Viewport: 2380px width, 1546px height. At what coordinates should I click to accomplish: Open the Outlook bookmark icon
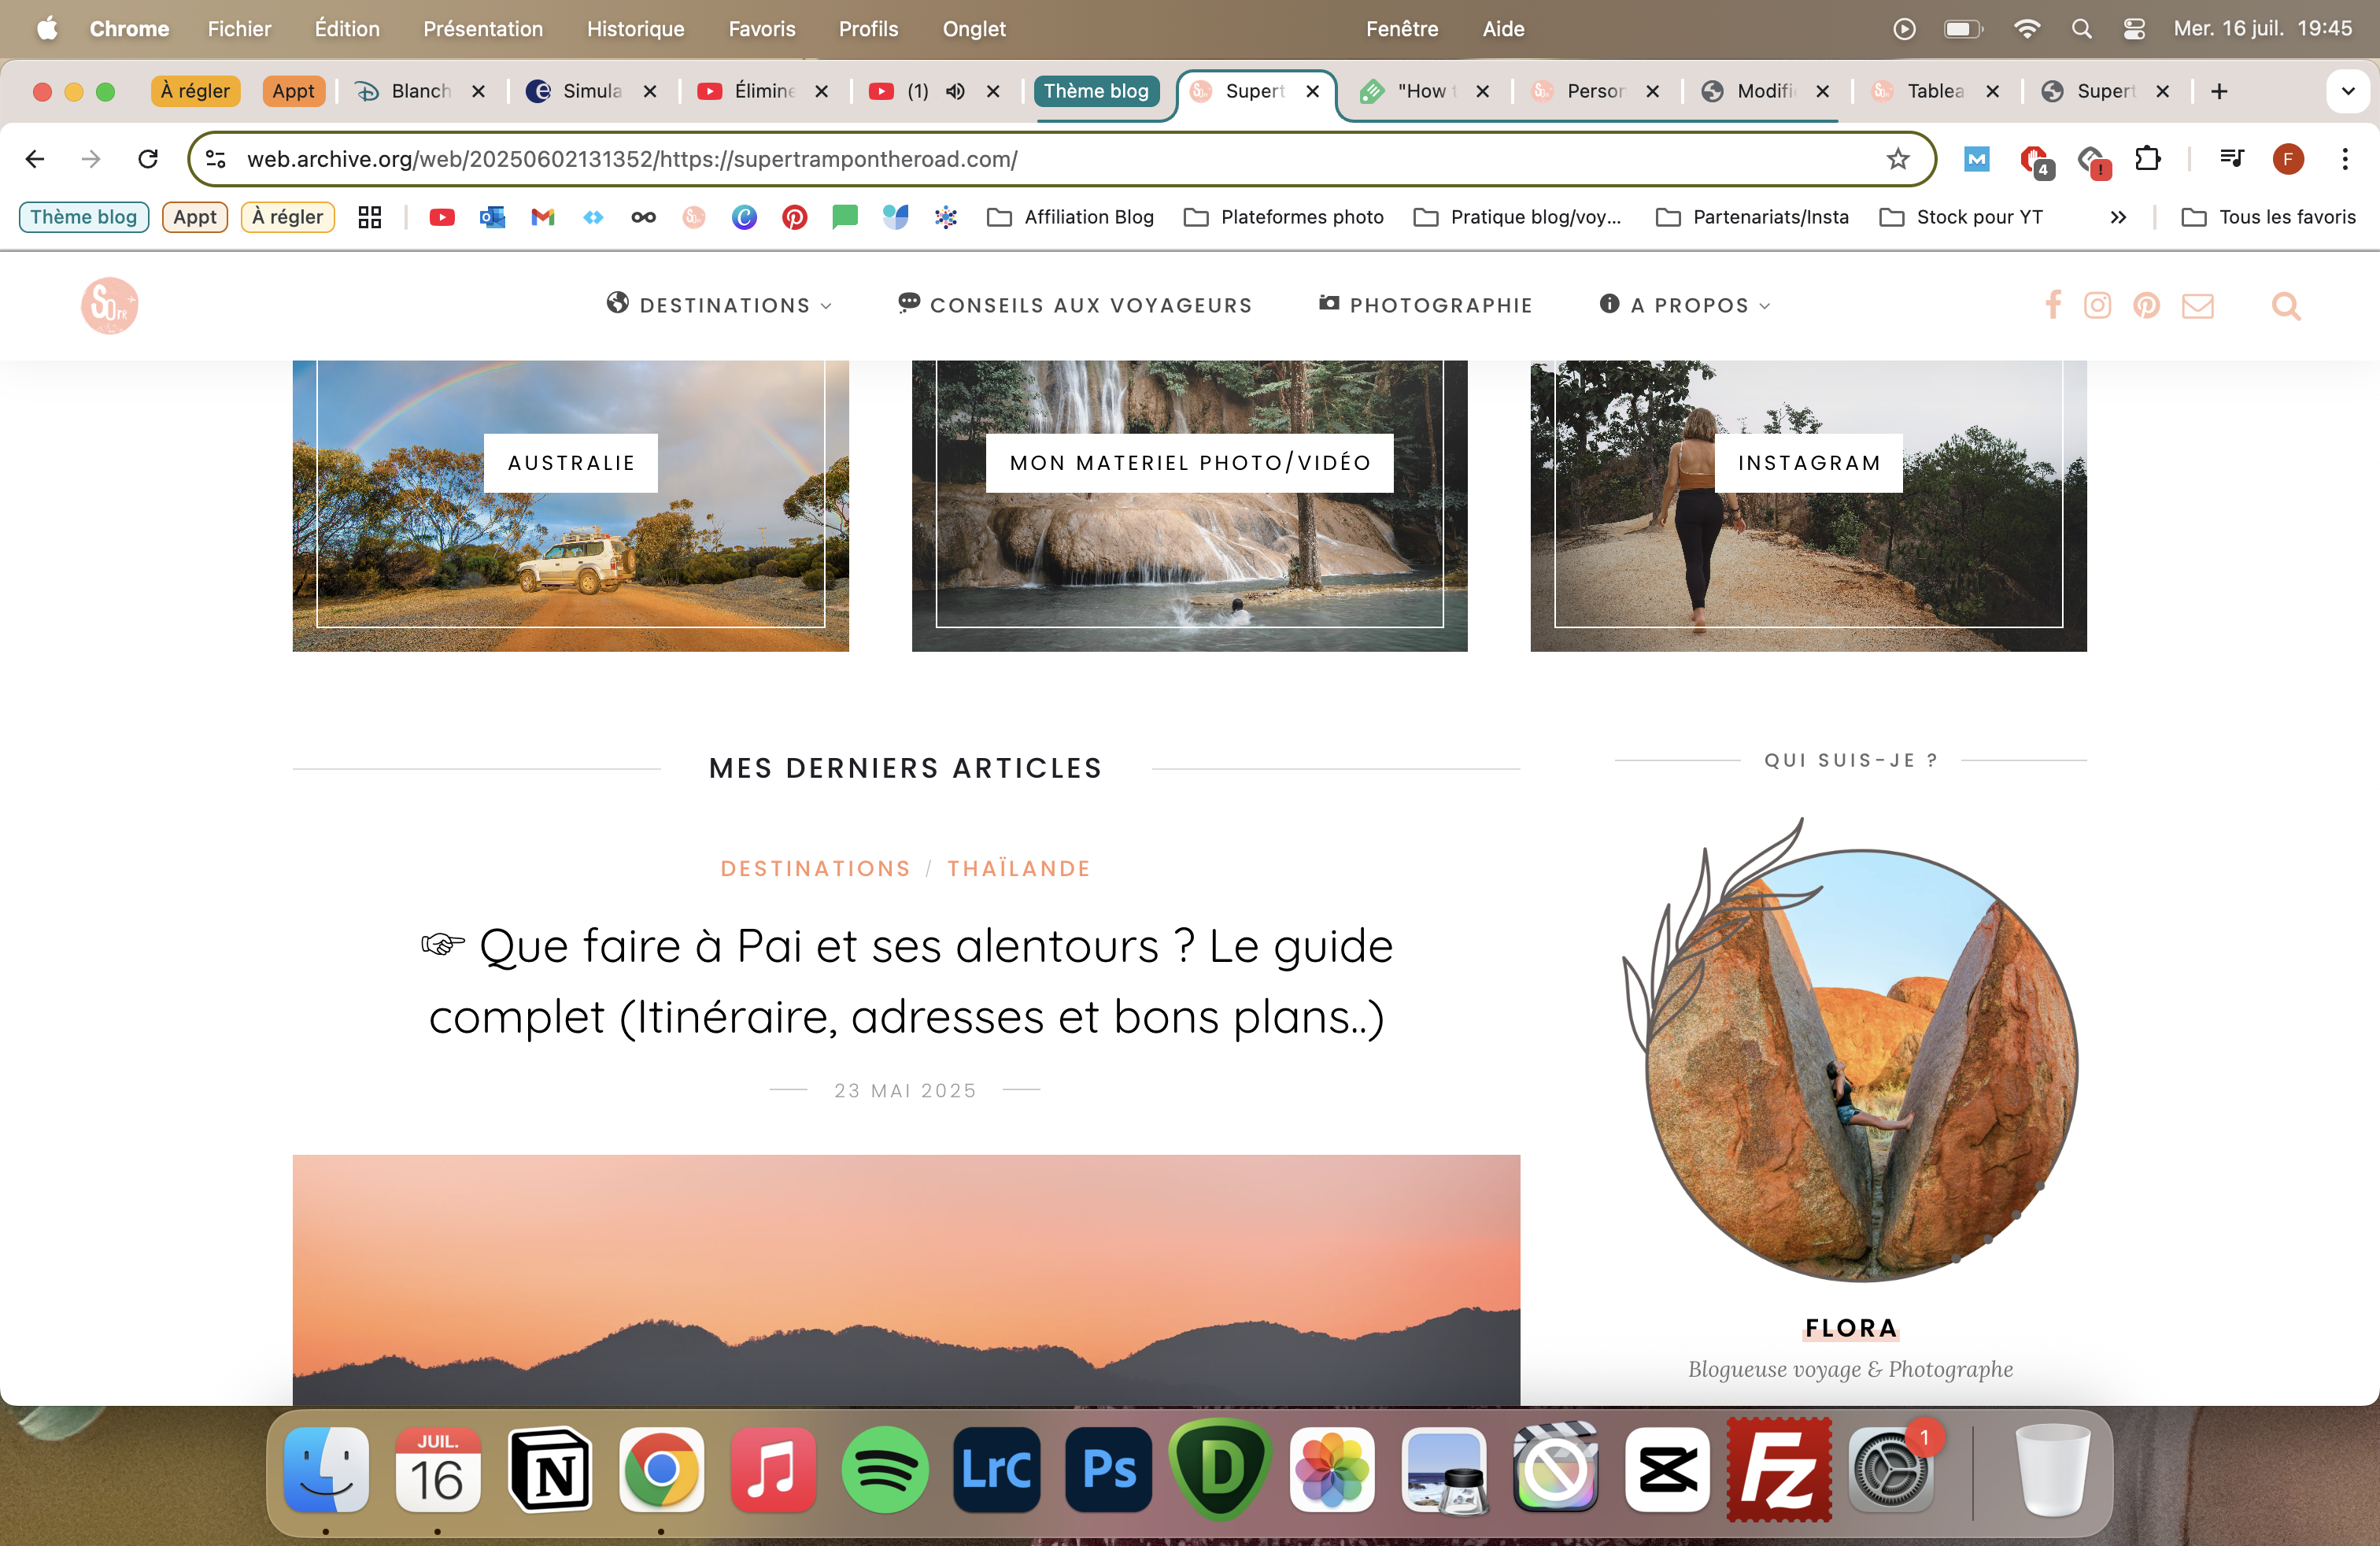coord(492,217)
